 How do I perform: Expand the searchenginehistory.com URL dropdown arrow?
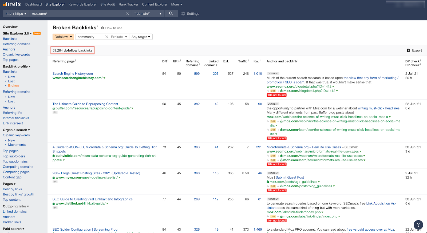104,78
